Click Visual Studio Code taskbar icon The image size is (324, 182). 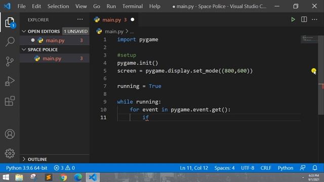pyautogui.click(x=93, y=177)
